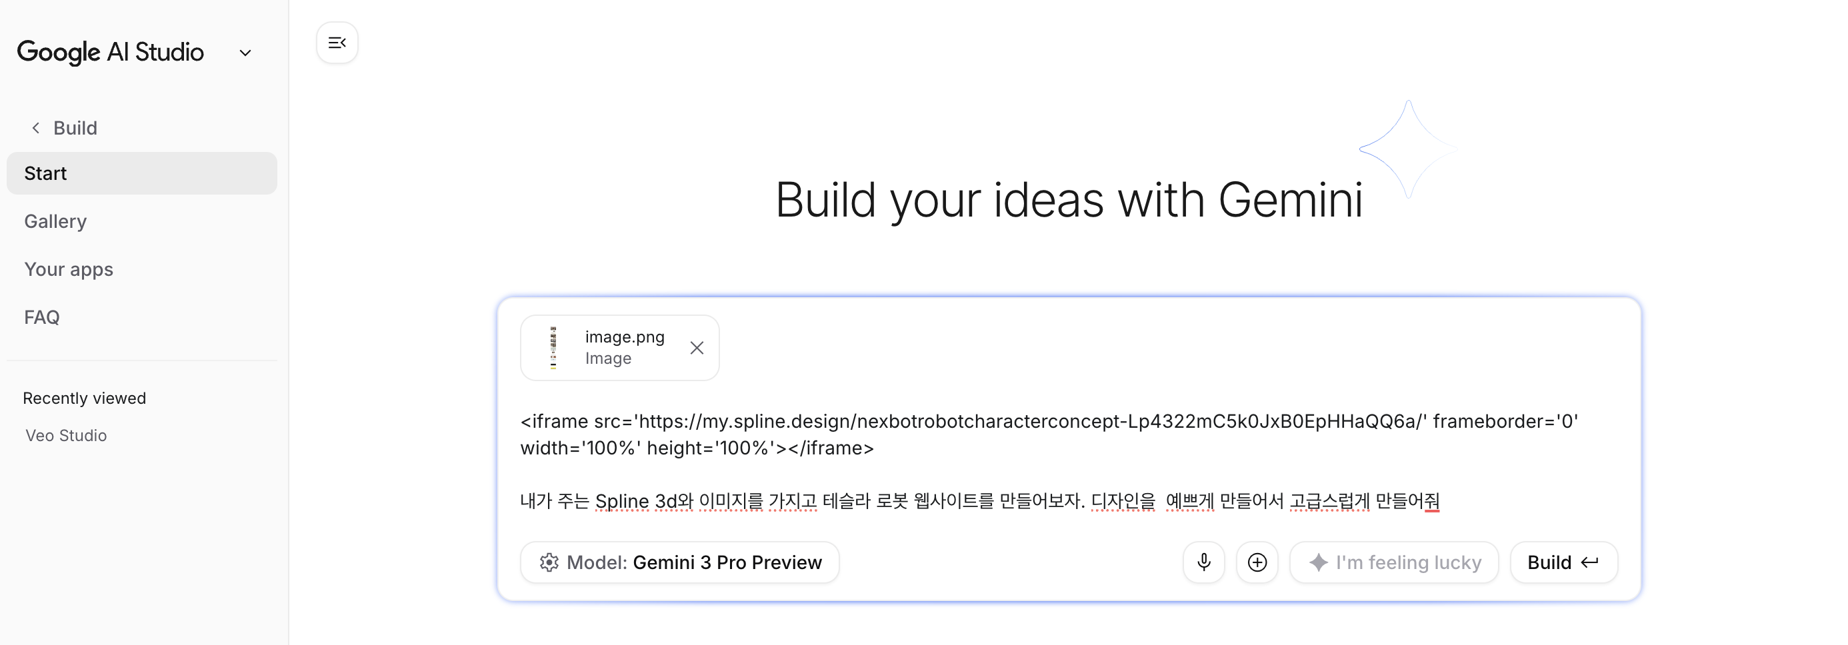The height and width of the screenshot is (645, 1848).
Task: Click the image.png thumbnail preview
Action: tap(553, 348)
